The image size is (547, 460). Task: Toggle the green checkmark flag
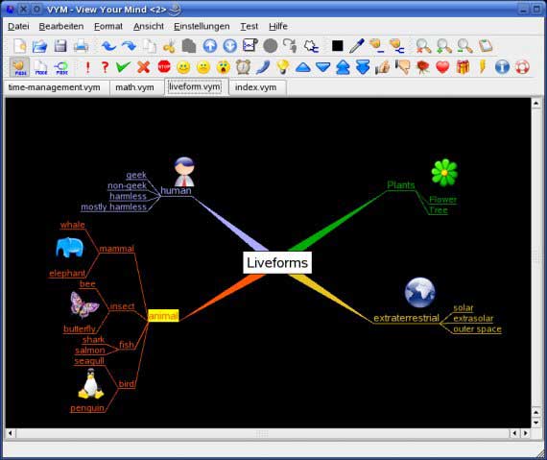[123, 66]
